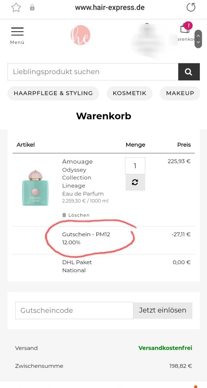Remove the item via Löschen
This screenshot has width=207, height=388.
(x=76, y=215)
